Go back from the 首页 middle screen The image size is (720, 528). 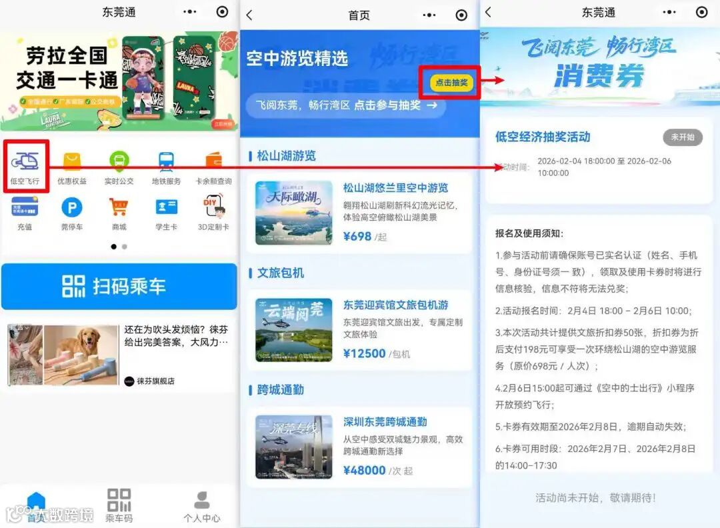coord(249,15)
